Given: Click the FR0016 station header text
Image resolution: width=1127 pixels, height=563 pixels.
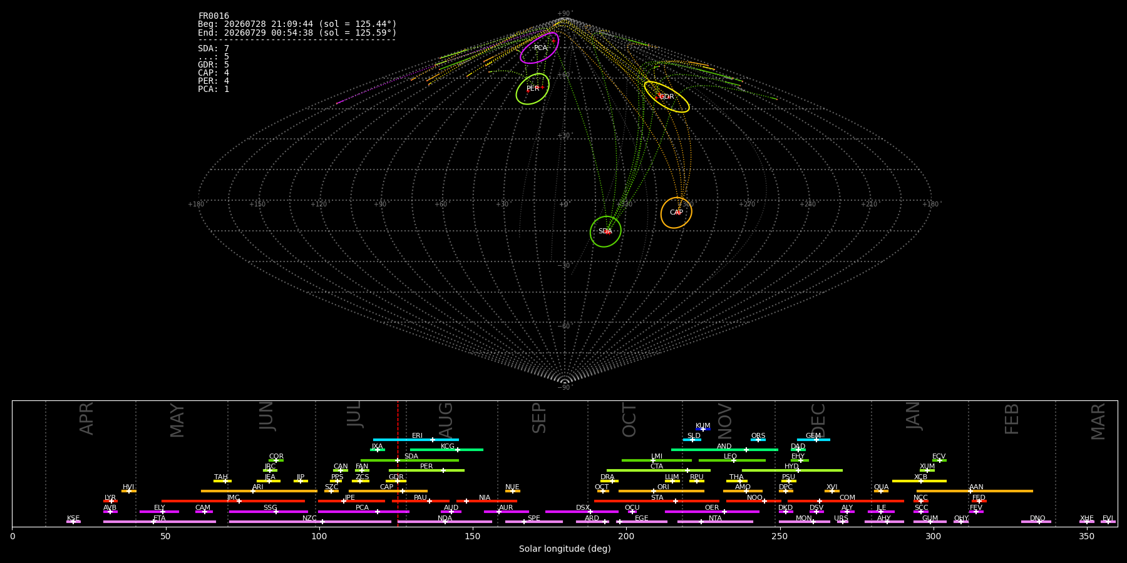Looking at the screenshot, I should [214, 16].
